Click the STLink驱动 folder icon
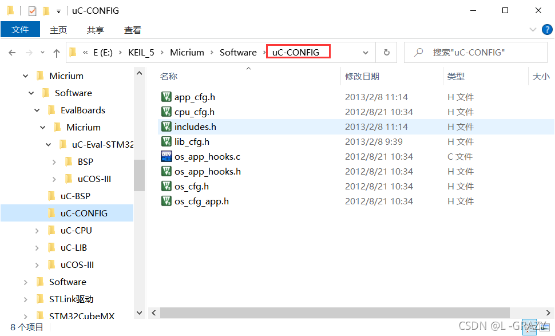The height and width of the screenshot is (336, 555). click(x=41, y=299)
